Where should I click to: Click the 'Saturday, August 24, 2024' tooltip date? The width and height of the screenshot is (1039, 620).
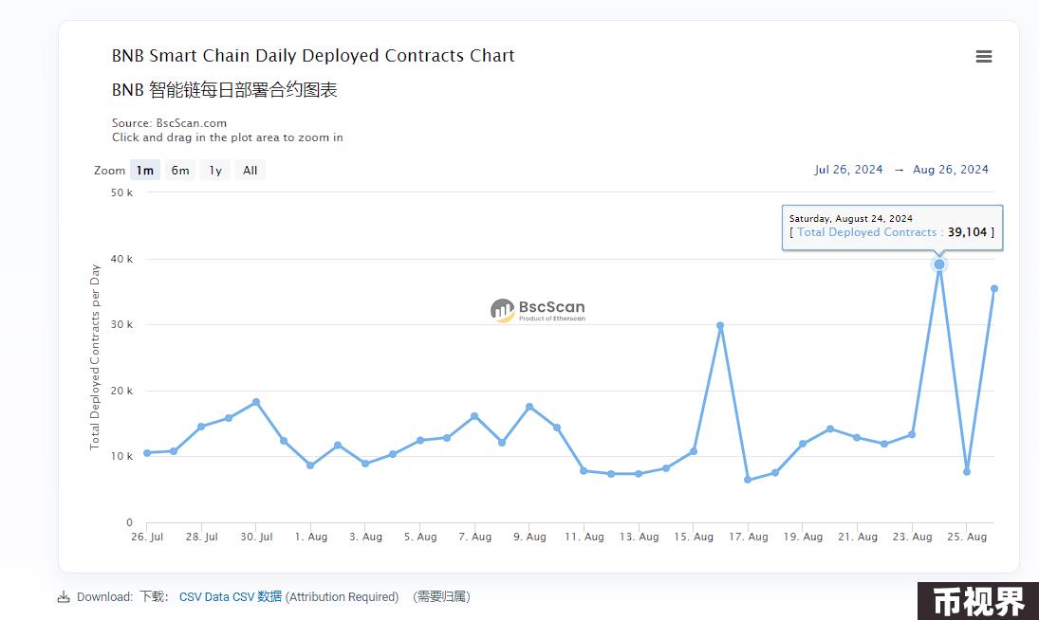click(851, 218)
